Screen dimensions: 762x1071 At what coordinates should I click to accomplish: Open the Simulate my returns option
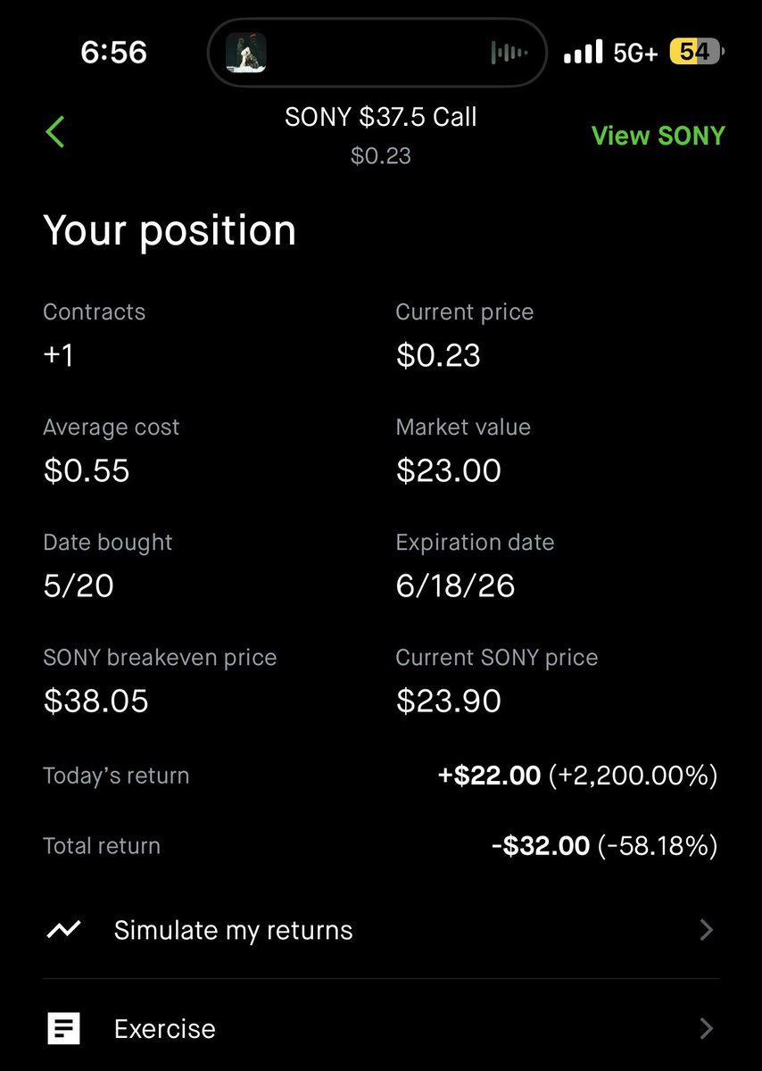(x=381, y=930)
